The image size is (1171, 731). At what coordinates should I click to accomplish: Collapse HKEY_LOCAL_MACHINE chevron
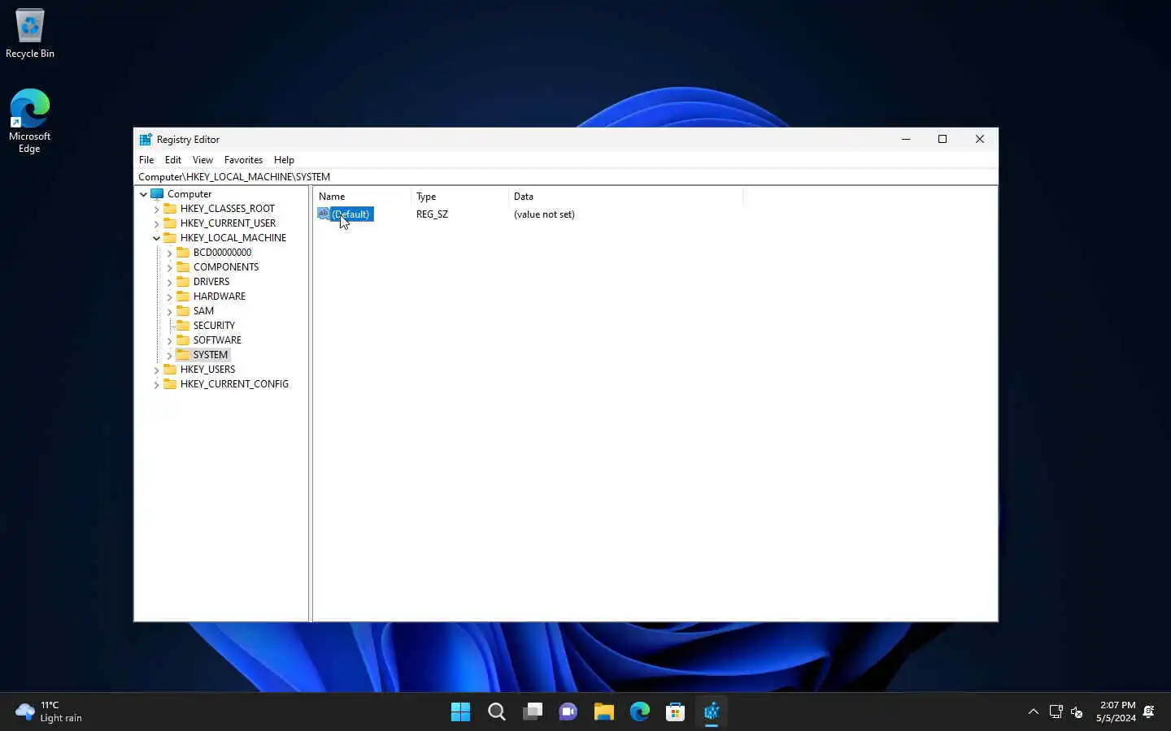coord(157,238)
